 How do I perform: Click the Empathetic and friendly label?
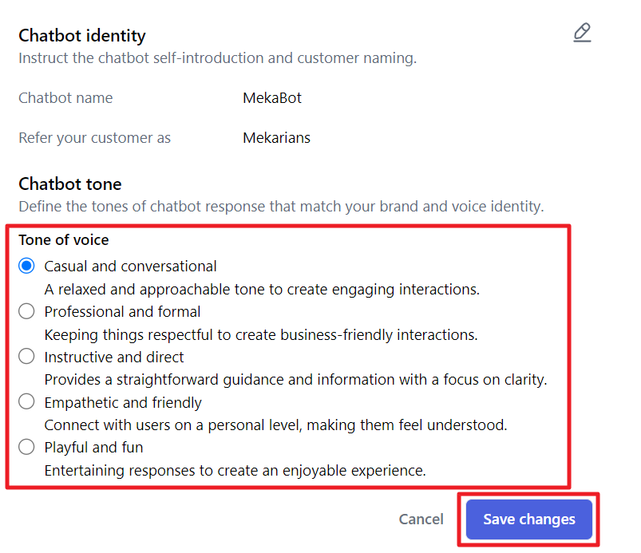pos(123,403)
